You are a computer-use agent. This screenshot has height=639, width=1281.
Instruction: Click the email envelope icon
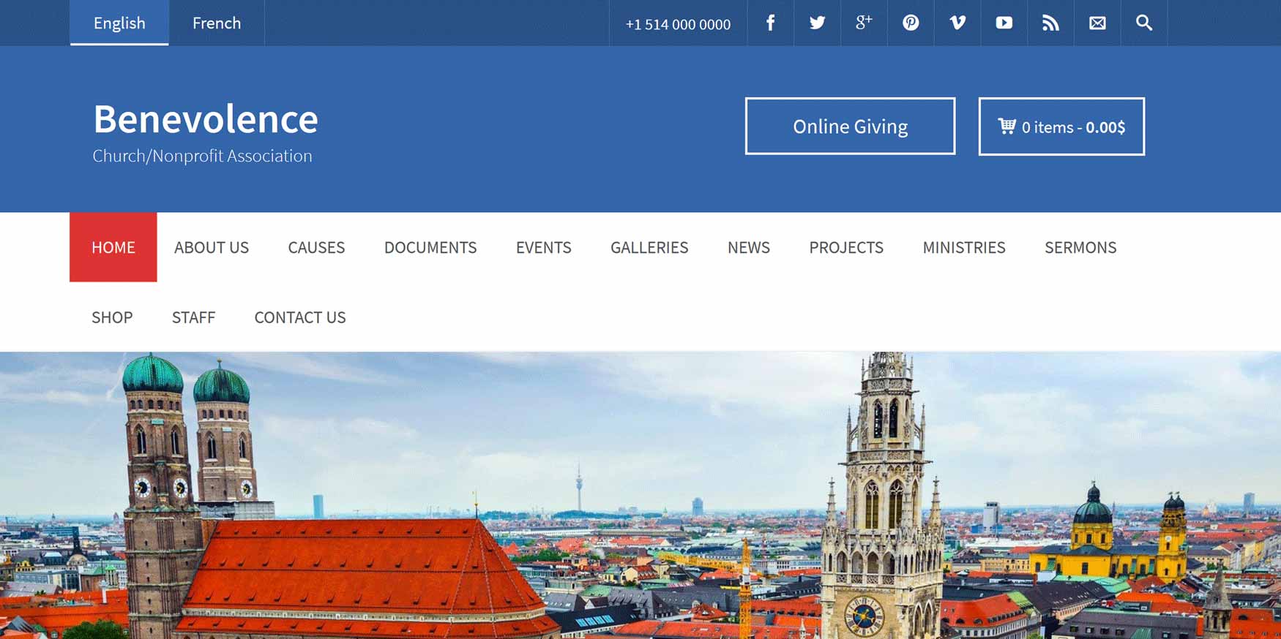coord(1097,23)
